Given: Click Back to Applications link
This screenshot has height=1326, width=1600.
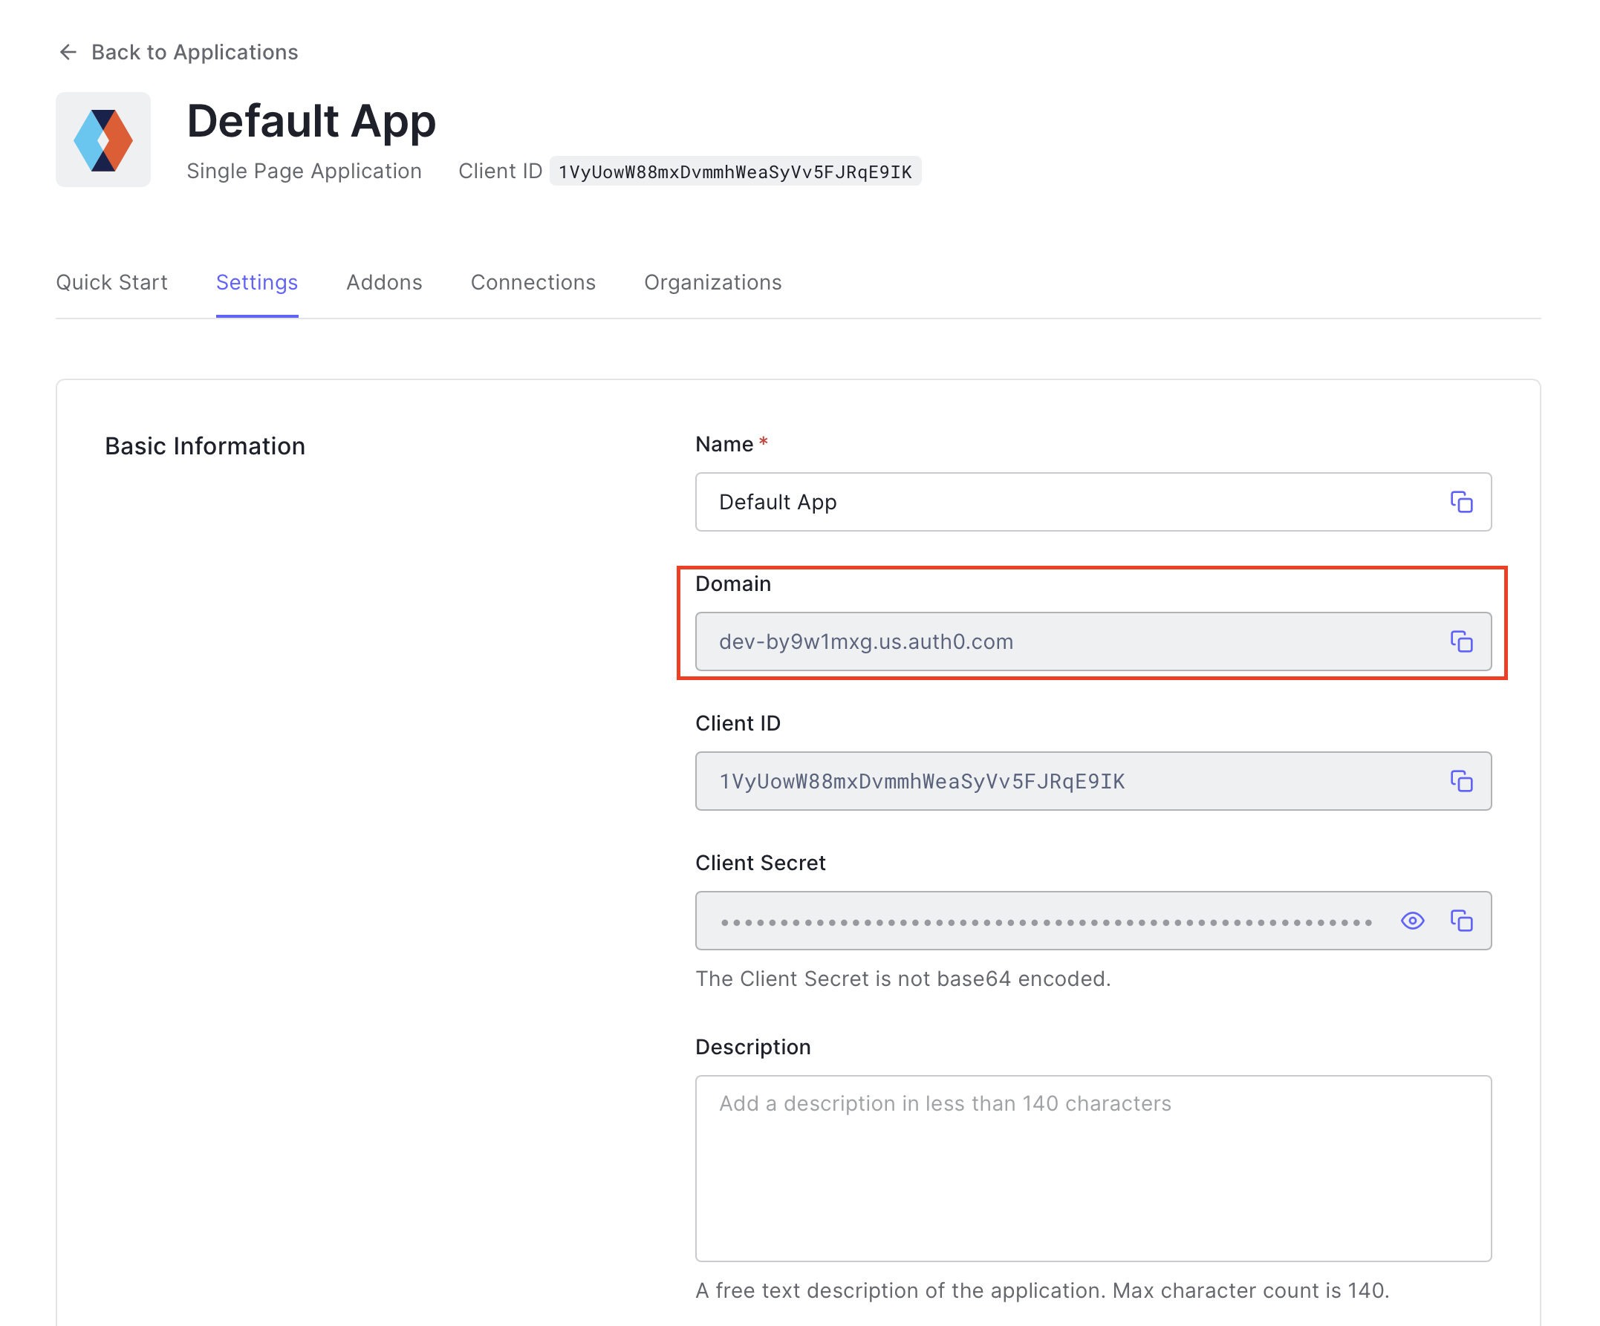Looking at the screenshot, I should 195,52.
